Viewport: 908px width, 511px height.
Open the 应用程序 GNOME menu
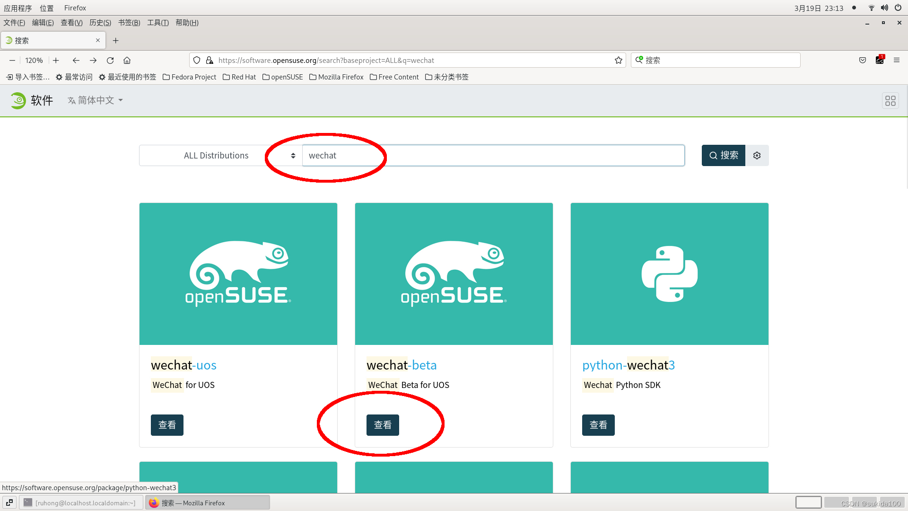[x=18, y=8]
